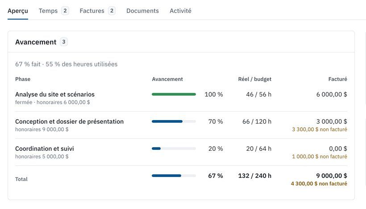The height and width of the screenshot is (209, 366).
Task: Click the Facturé column header
Action: click(x=337, y=79)
